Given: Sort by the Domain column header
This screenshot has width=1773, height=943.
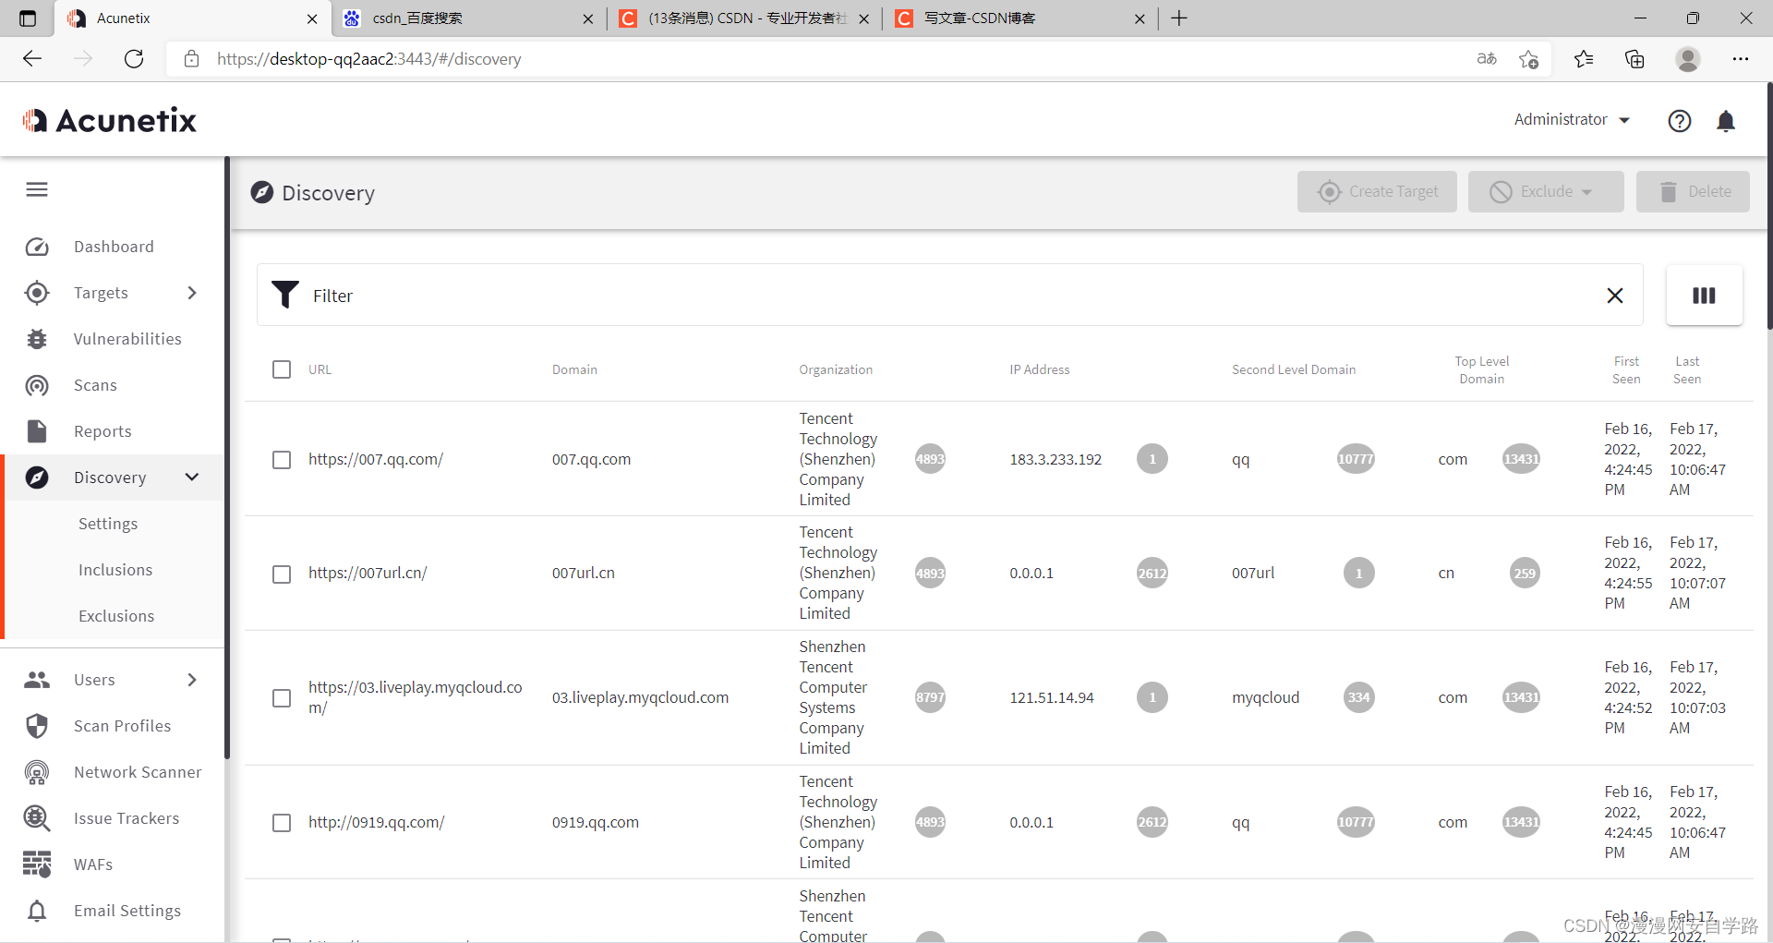Looking at the screenshot, I should click(574, 369).
